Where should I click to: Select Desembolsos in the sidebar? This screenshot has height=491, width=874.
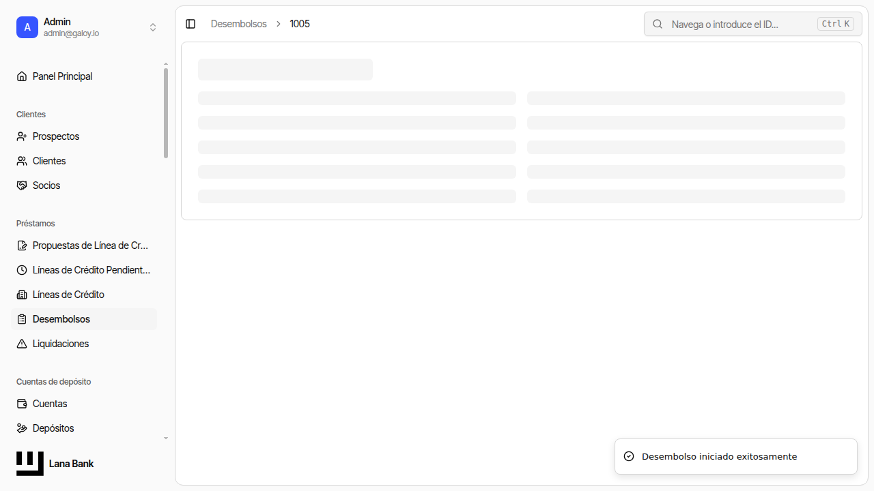[x=84, y=319]
